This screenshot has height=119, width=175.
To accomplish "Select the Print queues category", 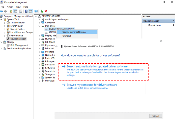I will (50, 61).
